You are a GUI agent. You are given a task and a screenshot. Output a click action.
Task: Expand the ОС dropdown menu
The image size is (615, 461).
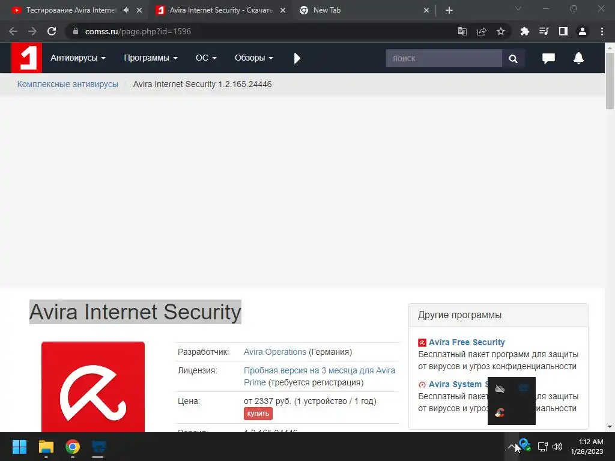(206, 58)
